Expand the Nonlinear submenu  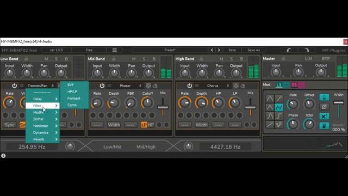click(x=42, y=126)
